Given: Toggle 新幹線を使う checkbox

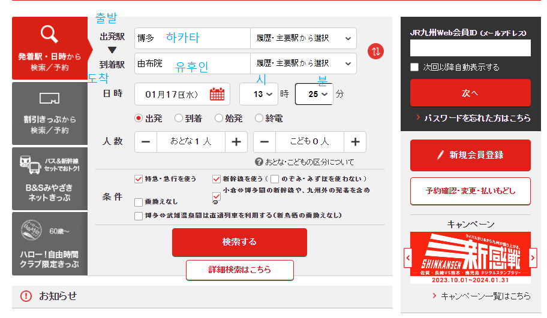Looking at the screenshot, I should click(x=217, y=179).
